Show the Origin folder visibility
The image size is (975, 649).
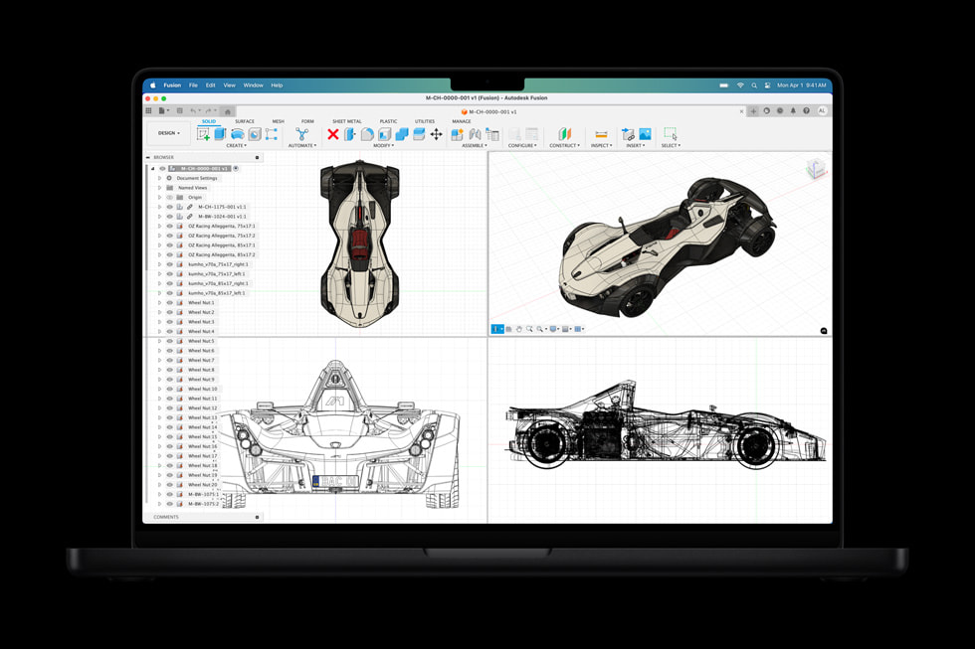coord(170,196)
